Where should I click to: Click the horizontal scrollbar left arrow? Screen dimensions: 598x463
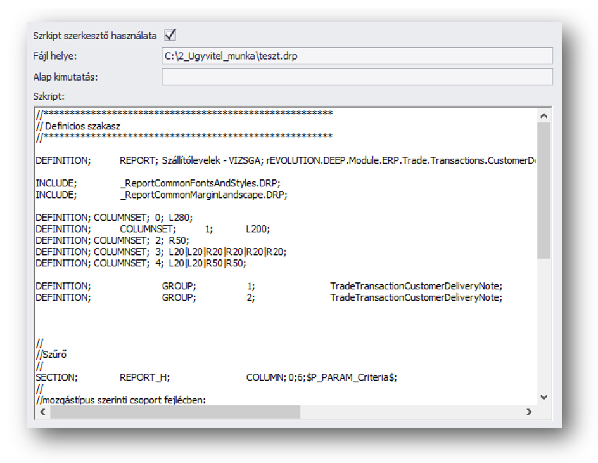[x=42, y=412]
